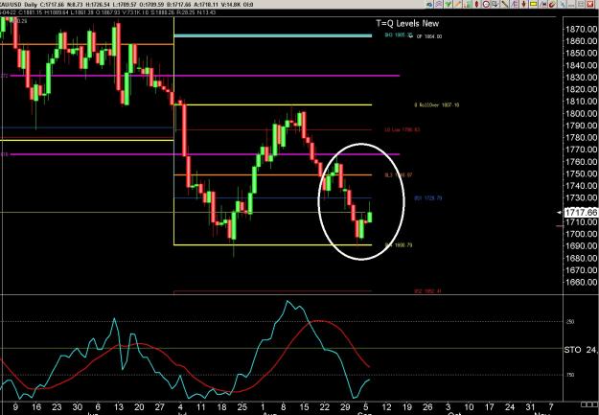This screenshot has height=415, width=599.
Task: Click date label 3 on time axis
Action: coord(449,407)
